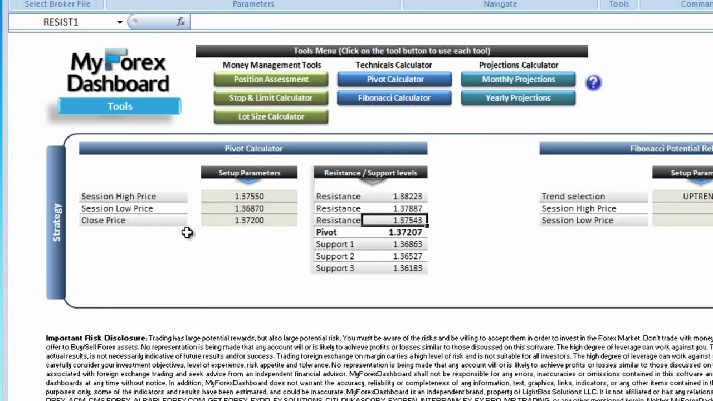Select the UPTREND trend selection cell

(683, 197)
